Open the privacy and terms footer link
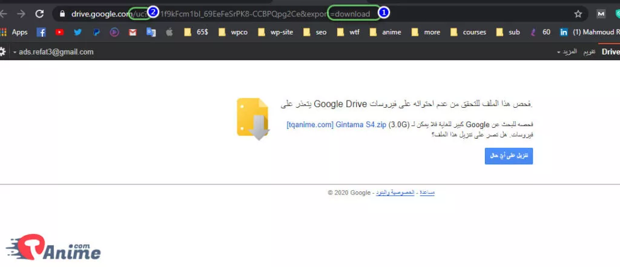Image resolution: width=620 pixels, height=267 pixels. [395, 193]
